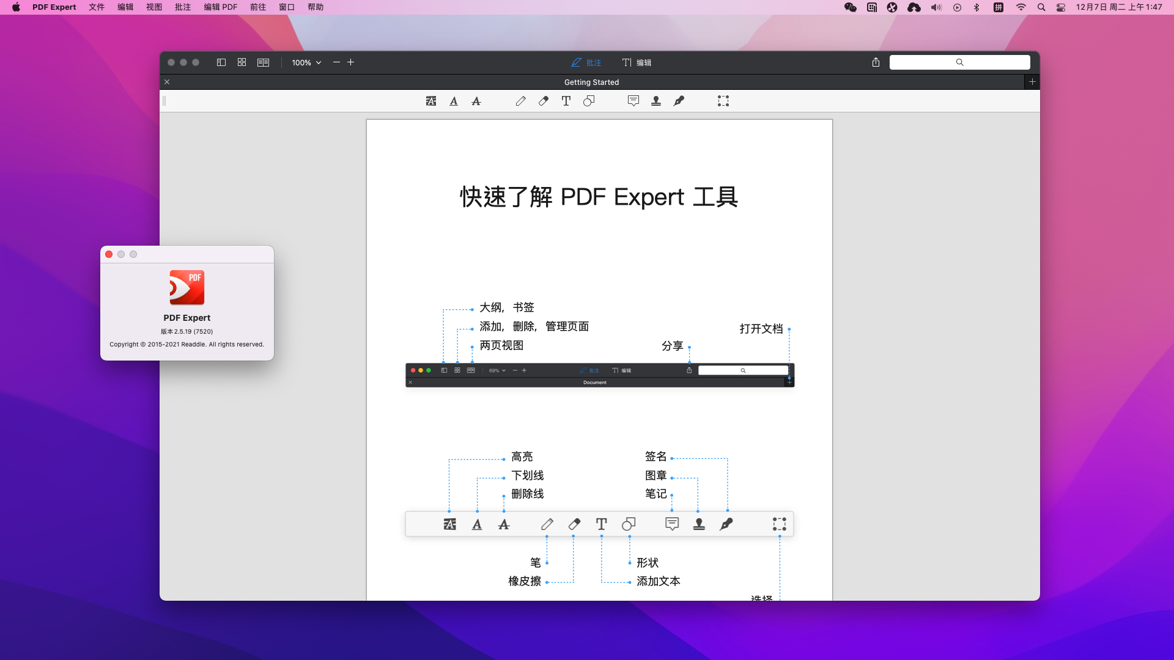This screenshot has width=1174, height=660.
Task: Select the pen tool
Action: point(521,101)
